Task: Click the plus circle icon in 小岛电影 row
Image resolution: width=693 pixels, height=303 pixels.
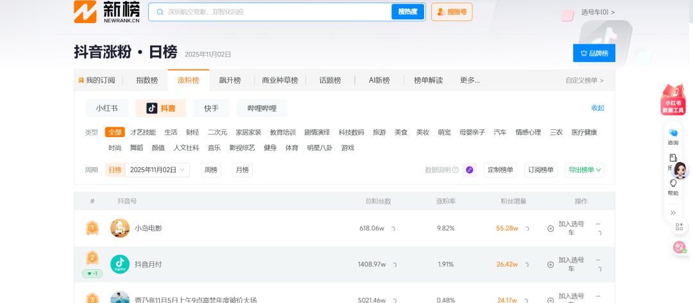Action: pyautogui.click(x=550, y=228)
